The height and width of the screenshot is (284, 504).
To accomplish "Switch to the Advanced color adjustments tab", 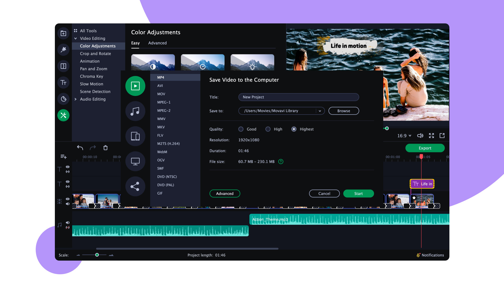I will 157,43.
